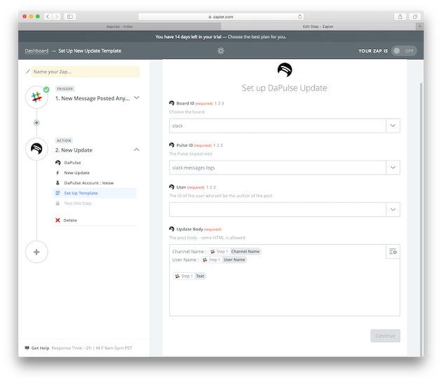Viewport: 442px width, 383px height.
Task: Open Get Help link
Action: (40, 348)
